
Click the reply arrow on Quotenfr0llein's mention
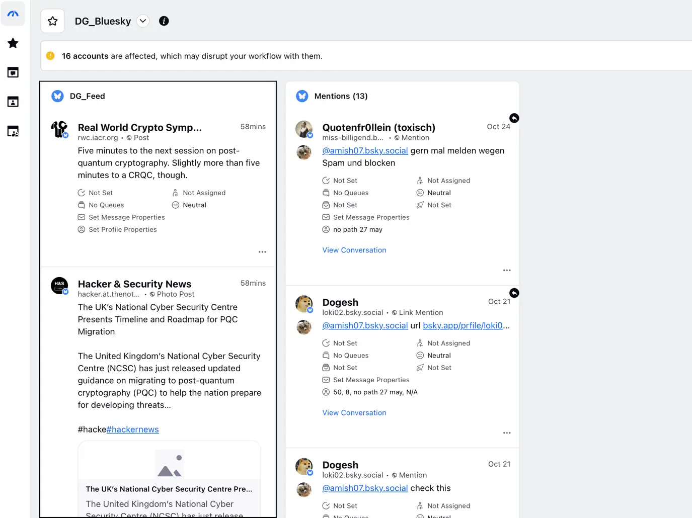[514, 118]
